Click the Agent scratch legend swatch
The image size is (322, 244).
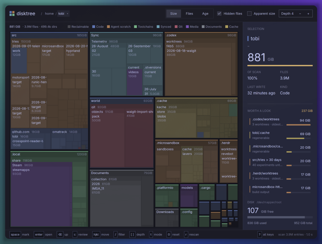[109, 27]
